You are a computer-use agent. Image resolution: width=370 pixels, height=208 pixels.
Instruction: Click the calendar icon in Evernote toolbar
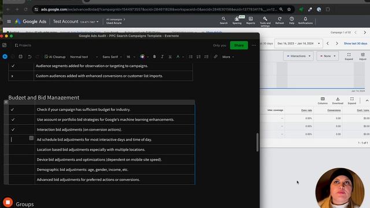[21, 57]
